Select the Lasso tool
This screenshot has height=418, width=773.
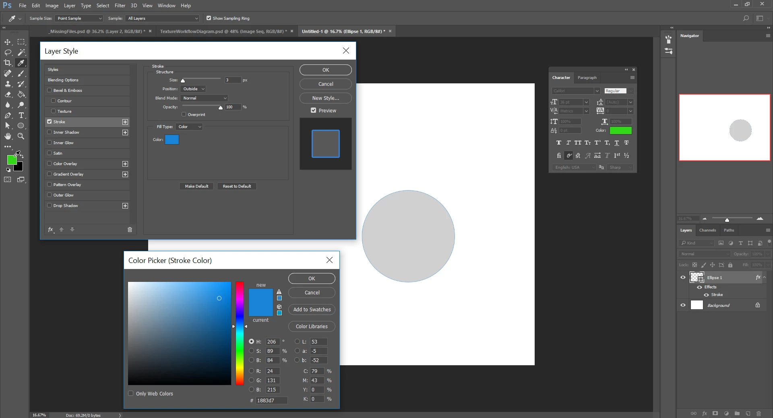pos(8,52)
